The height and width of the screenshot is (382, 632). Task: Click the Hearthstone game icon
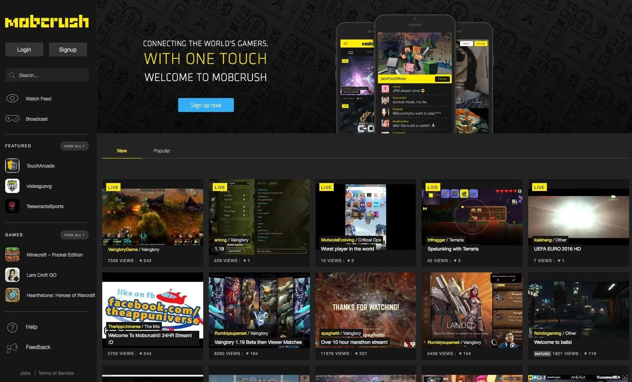click(12, 295)
